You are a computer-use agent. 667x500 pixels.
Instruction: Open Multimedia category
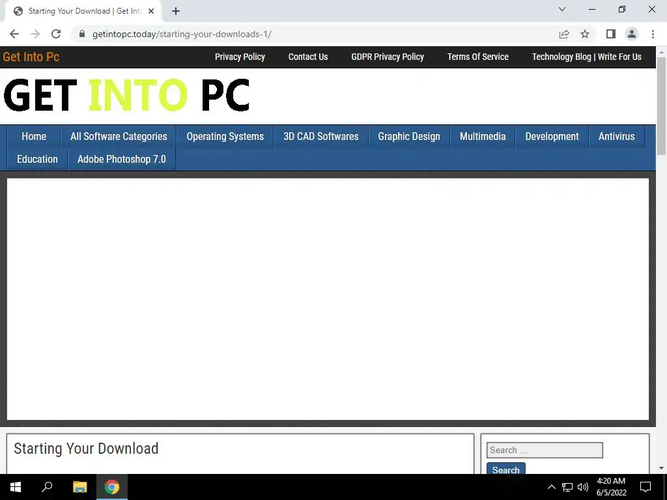pos(483,137)
